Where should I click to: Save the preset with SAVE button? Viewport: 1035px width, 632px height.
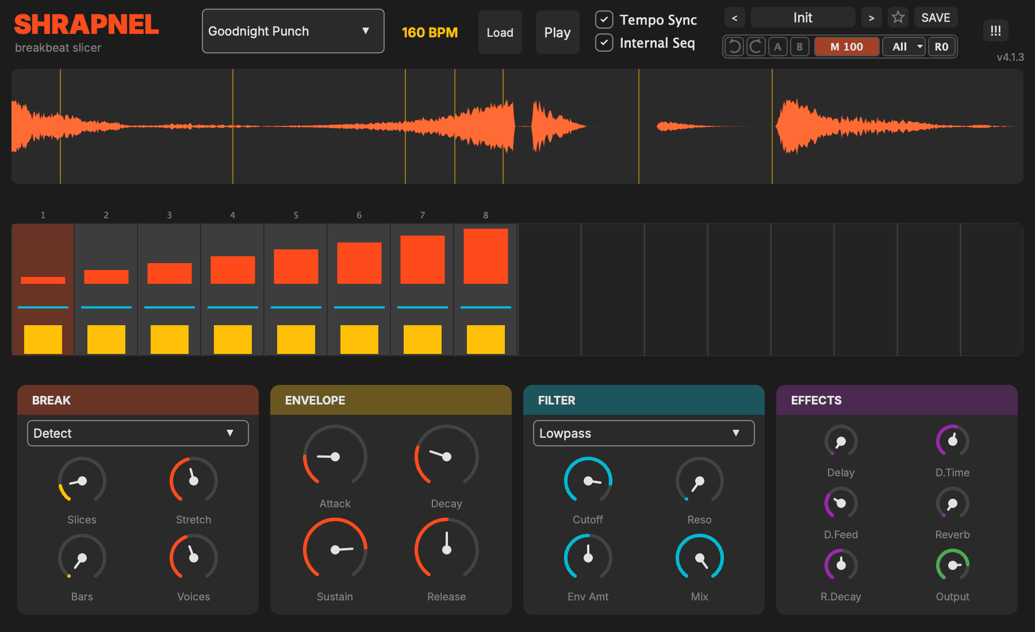(936, 17)
